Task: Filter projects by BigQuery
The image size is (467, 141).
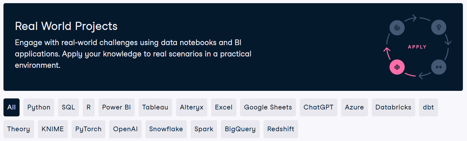Action: 240,129
